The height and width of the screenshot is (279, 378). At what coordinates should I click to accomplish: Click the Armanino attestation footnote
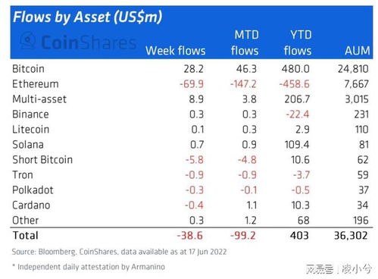tap(89, 267)
